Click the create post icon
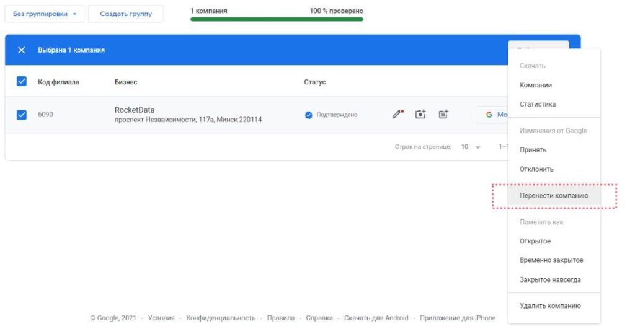Screen dimensions: 635x329 click(x=443, y=114)
